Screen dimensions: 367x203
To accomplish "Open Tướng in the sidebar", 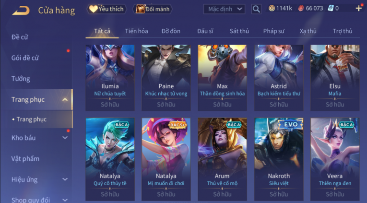I will pyautogui.click(x=21, y=79).
